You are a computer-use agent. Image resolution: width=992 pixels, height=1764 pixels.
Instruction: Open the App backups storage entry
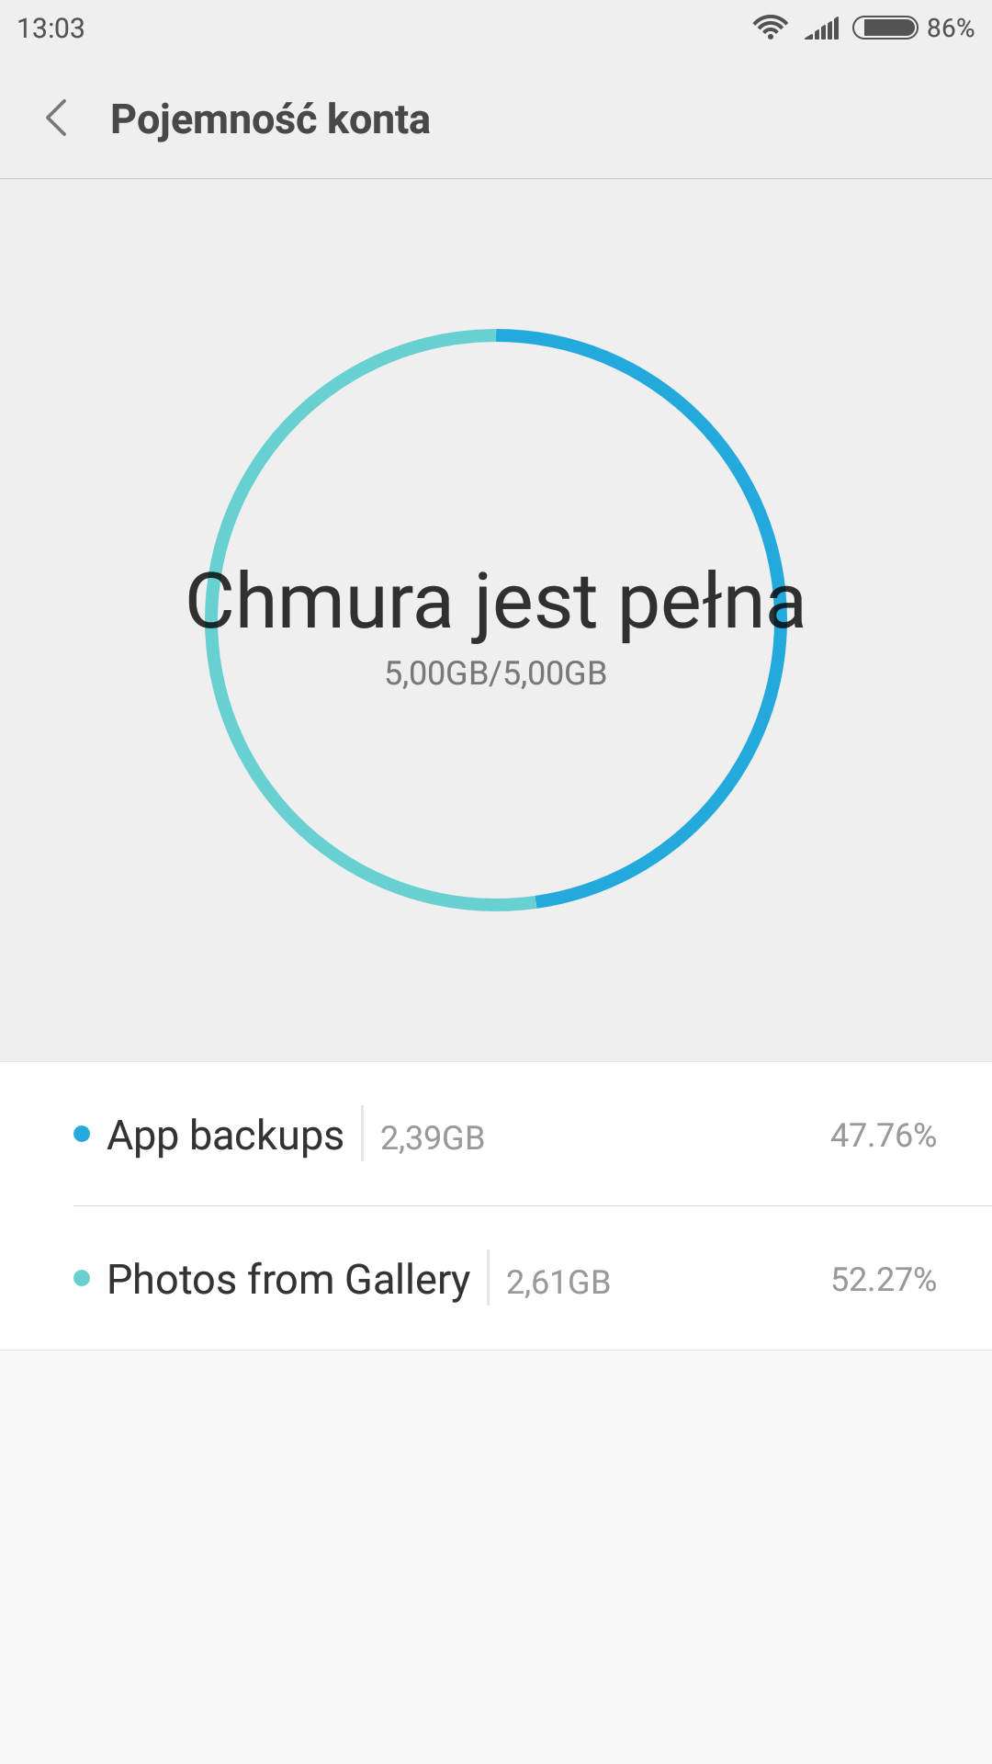tap(225, 1136)
